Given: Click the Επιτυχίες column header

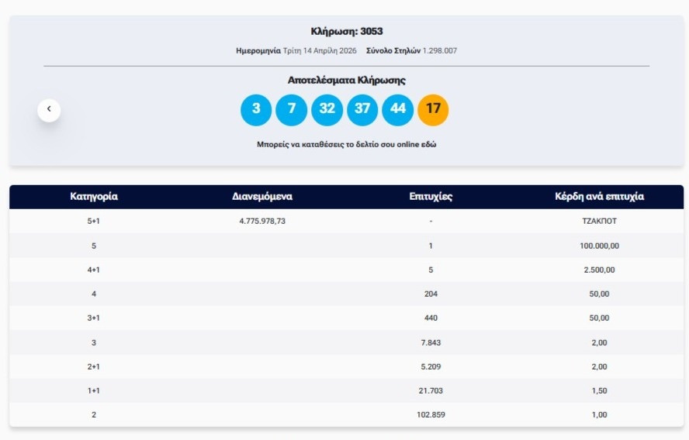Looking at the screenshot, I should (431, 197).
